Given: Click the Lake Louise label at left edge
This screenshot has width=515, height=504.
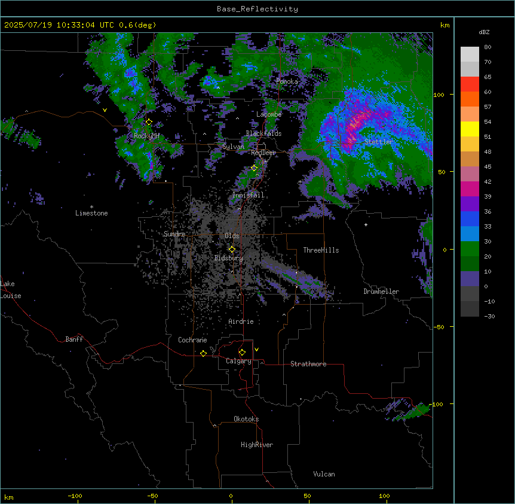Looking at the screenshot, I should (11, 290).
